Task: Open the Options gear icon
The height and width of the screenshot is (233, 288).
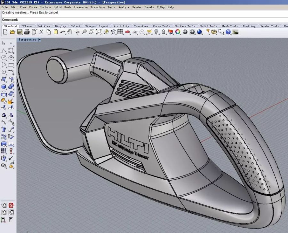Action: [x=214, y=32]
